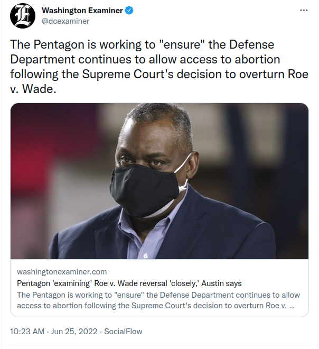This screenshot has width=319, height=349.
Task: Click the washingtonexaminer.com domain link
Action: click(x=62, y=272)
